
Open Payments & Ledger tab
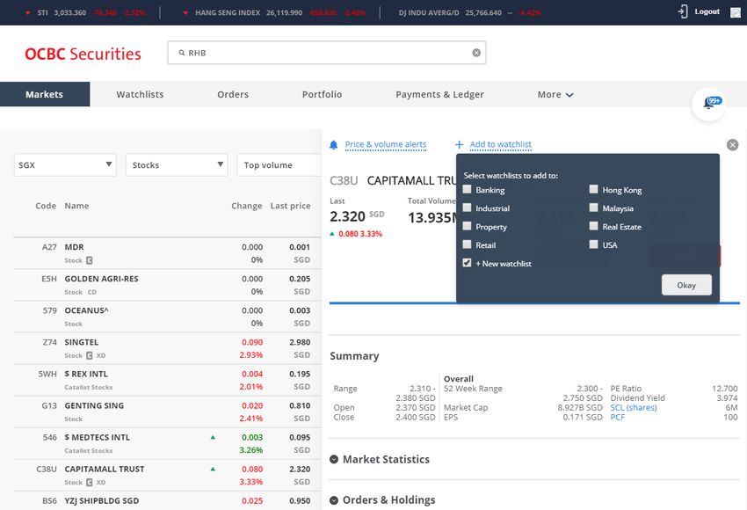439,94
